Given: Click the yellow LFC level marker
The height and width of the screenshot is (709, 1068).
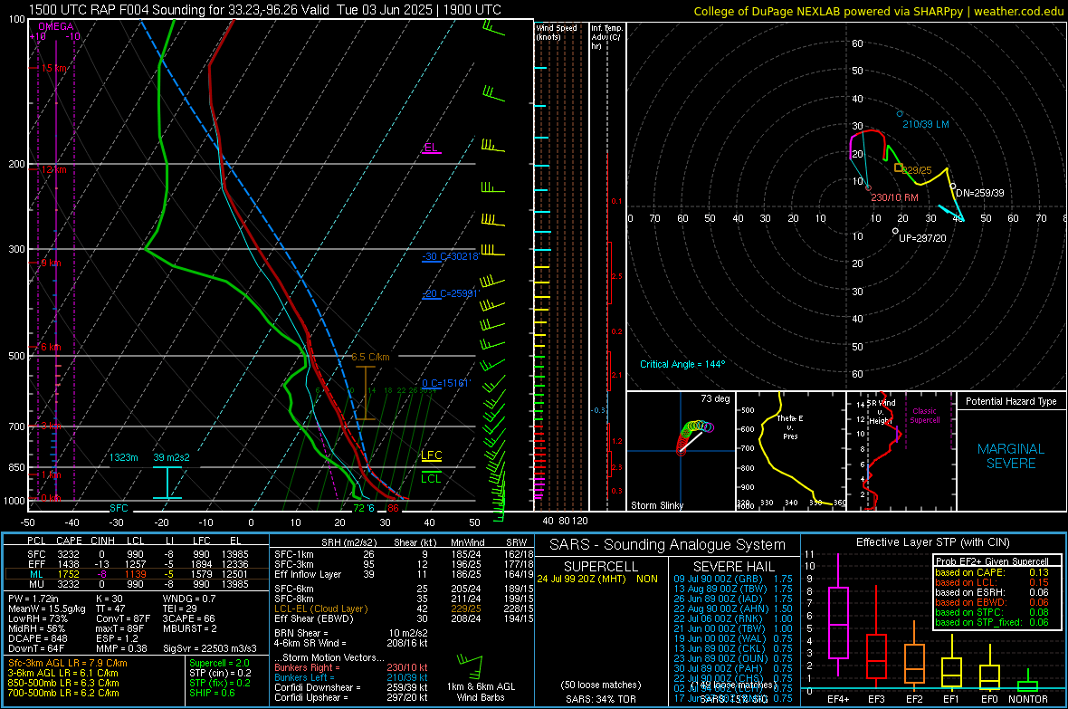Looking at the screenshot, I should click(432, 456).
